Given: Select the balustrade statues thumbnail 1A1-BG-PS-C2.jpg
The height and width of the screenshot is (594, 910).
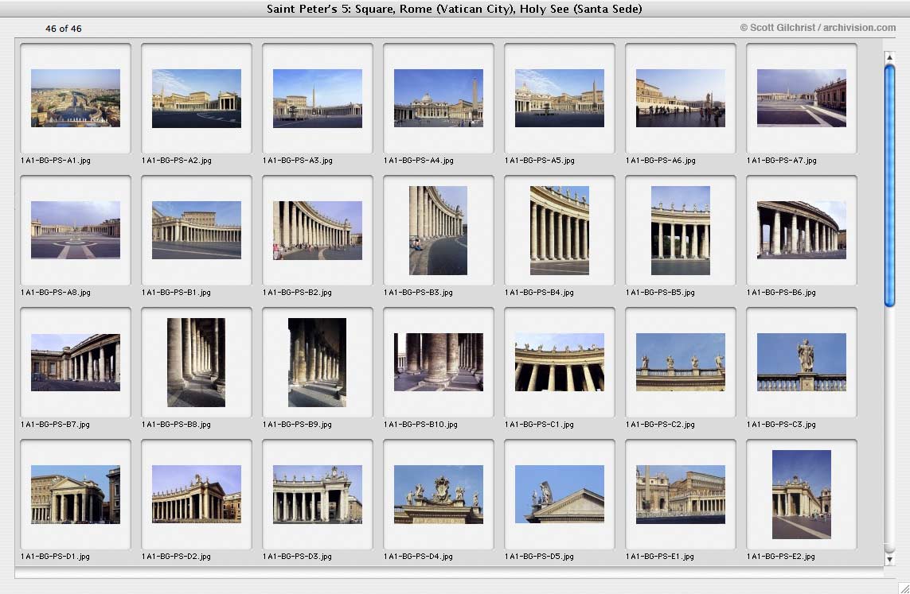Looking at the screenshot, I should coord(680,362).
